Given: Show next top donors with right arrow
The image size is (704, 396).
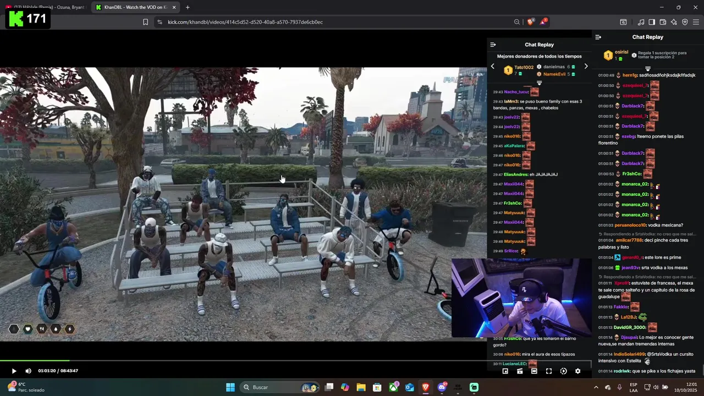Looking at the screenshot, I should coord(586,66).
